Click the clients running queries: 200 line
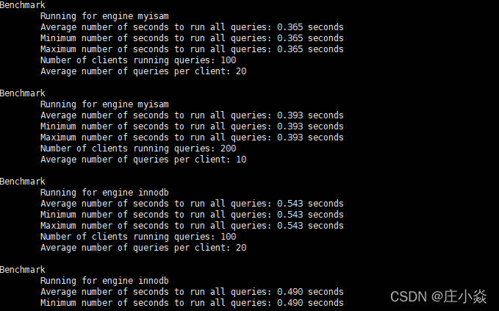The image size is (499, 311). pos(138,149)
